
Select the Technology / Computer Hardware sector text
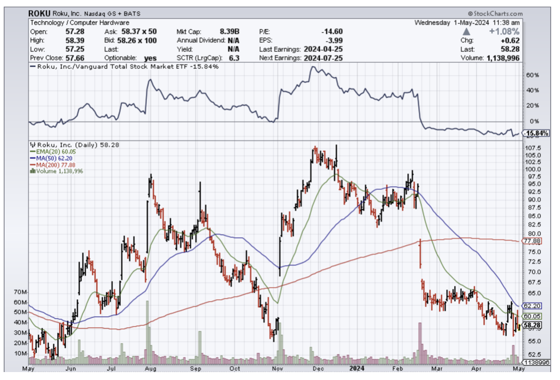point(80,23)
